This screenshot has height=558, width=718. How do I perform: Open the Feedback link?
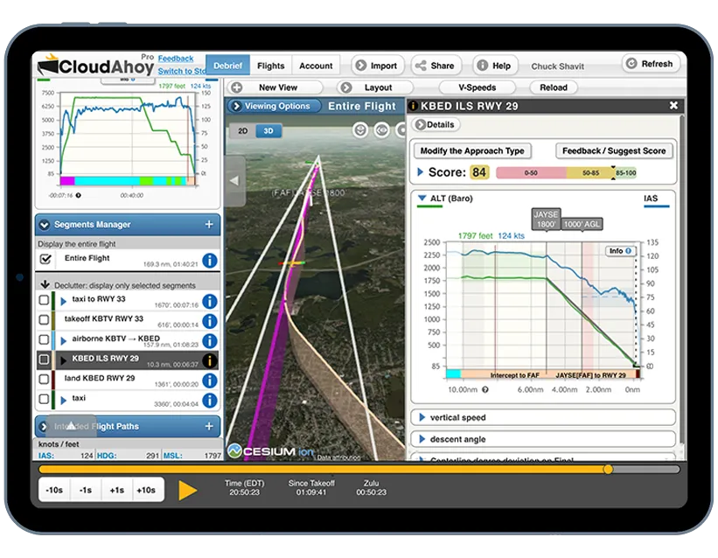point(176,59)
